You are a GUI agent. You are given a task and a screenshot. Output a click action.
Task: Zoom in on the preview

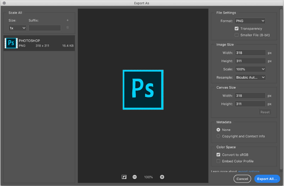tap(162, 177)
